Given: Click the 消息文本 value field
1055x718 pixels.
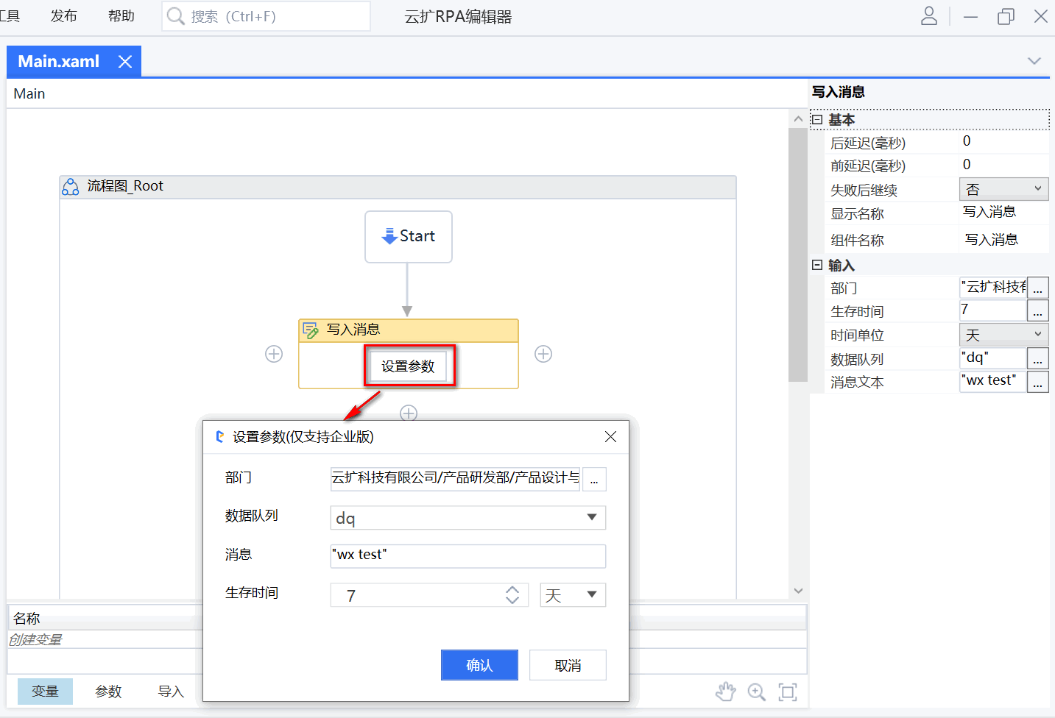Looking at the screenshot, I should click(993, 381).
